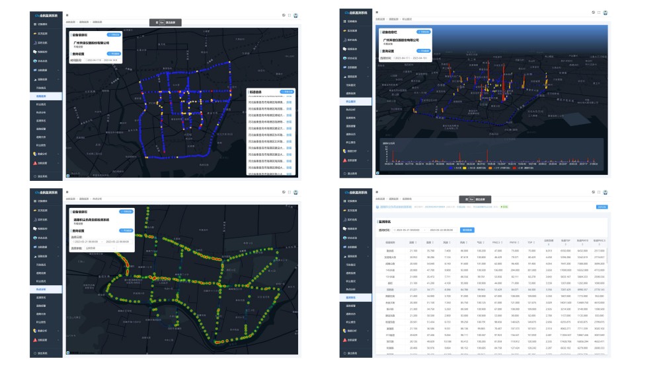Click red warning triangle icon in blue route map window
This screenshot has width=661, height=371.
(x=35, y=163)
